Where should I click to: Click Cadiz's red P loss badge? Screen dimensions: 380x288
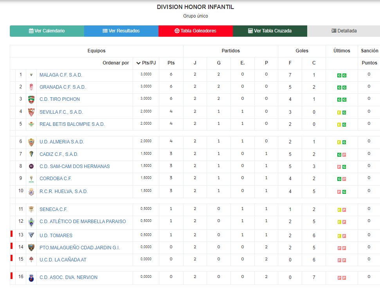344,155
